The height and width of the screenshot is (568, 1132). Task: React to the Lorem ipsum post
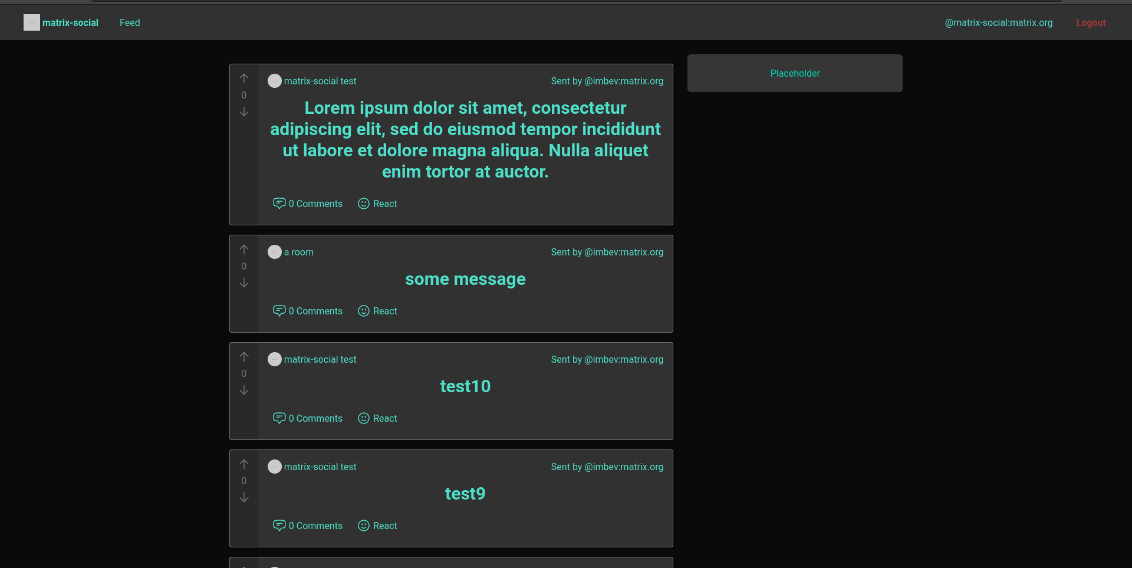378,203
